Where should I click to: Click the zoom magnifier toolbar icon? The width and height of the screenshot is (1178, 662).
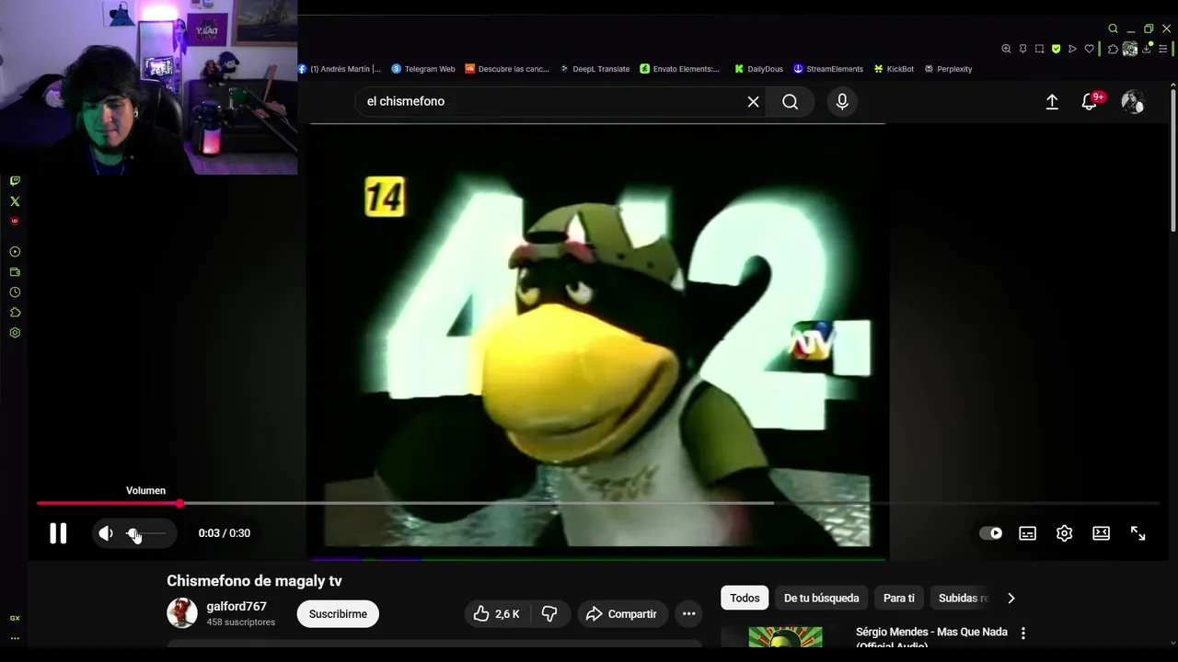click(x=1006, y=49)
